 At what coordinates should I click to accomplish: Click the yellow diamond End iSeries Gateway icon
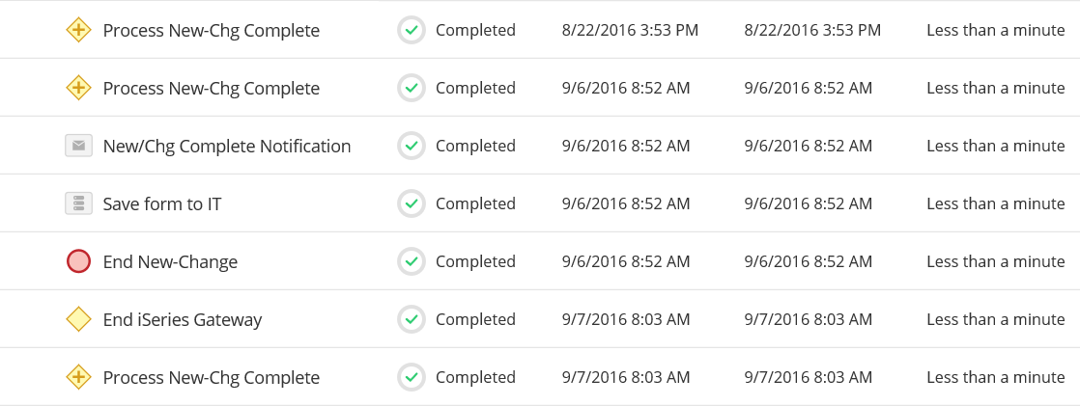pos(78,319)
